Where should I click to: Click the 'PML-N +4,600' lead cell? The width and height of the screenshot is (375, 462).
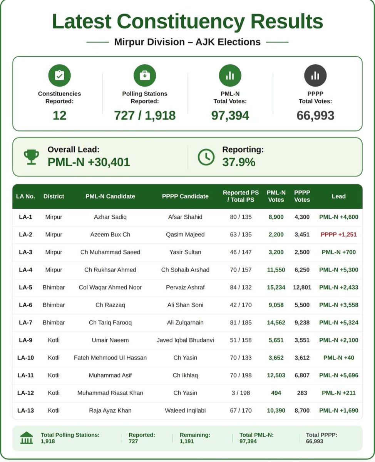pos(339,217)
